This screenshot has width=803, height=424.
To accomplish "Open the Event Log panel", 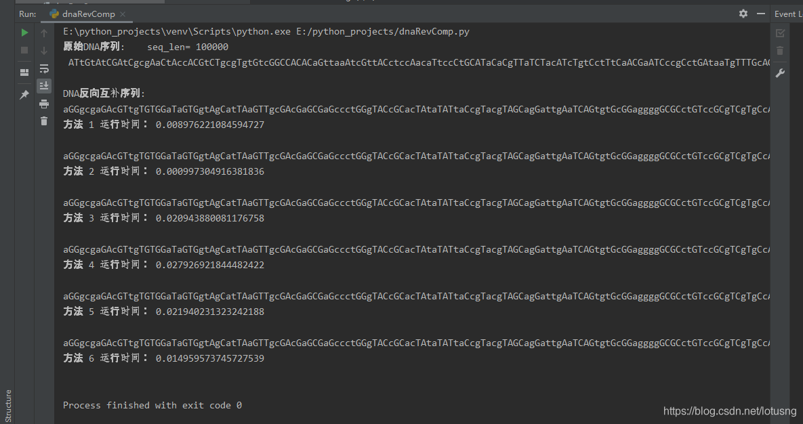I will (787, 14).
